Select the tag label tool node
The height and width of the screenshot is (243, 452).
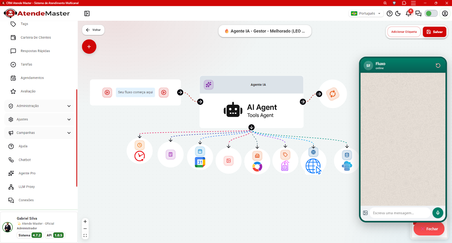285,160
